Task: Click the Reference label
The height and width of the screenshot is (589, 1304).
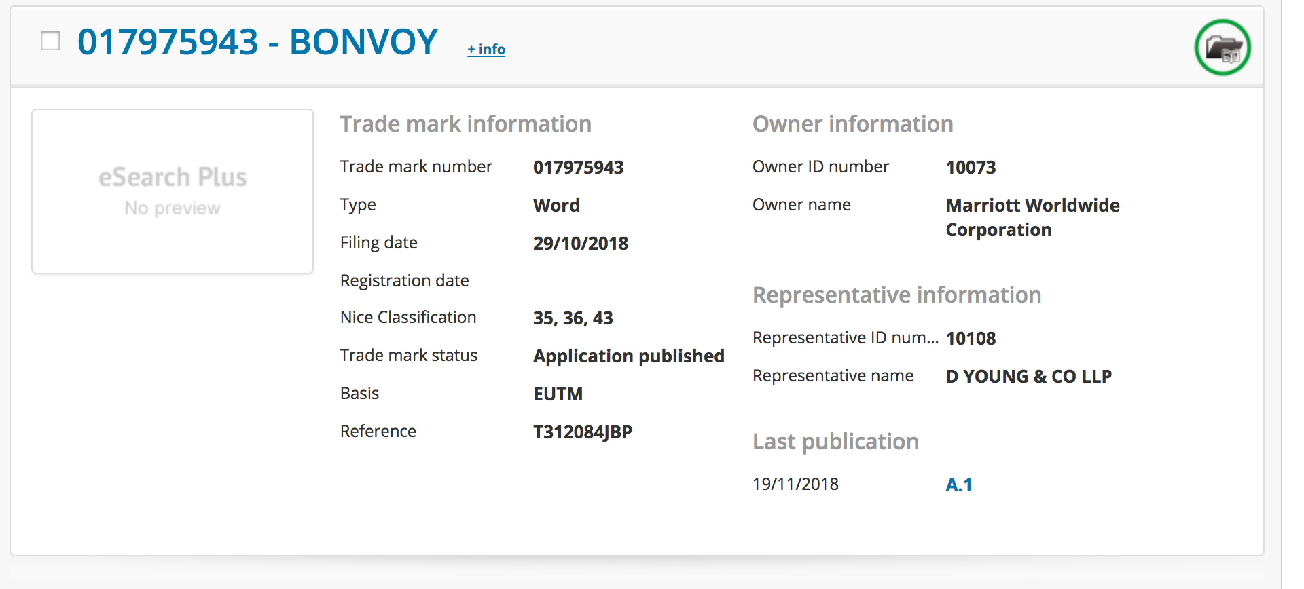Action: point(378,431)
